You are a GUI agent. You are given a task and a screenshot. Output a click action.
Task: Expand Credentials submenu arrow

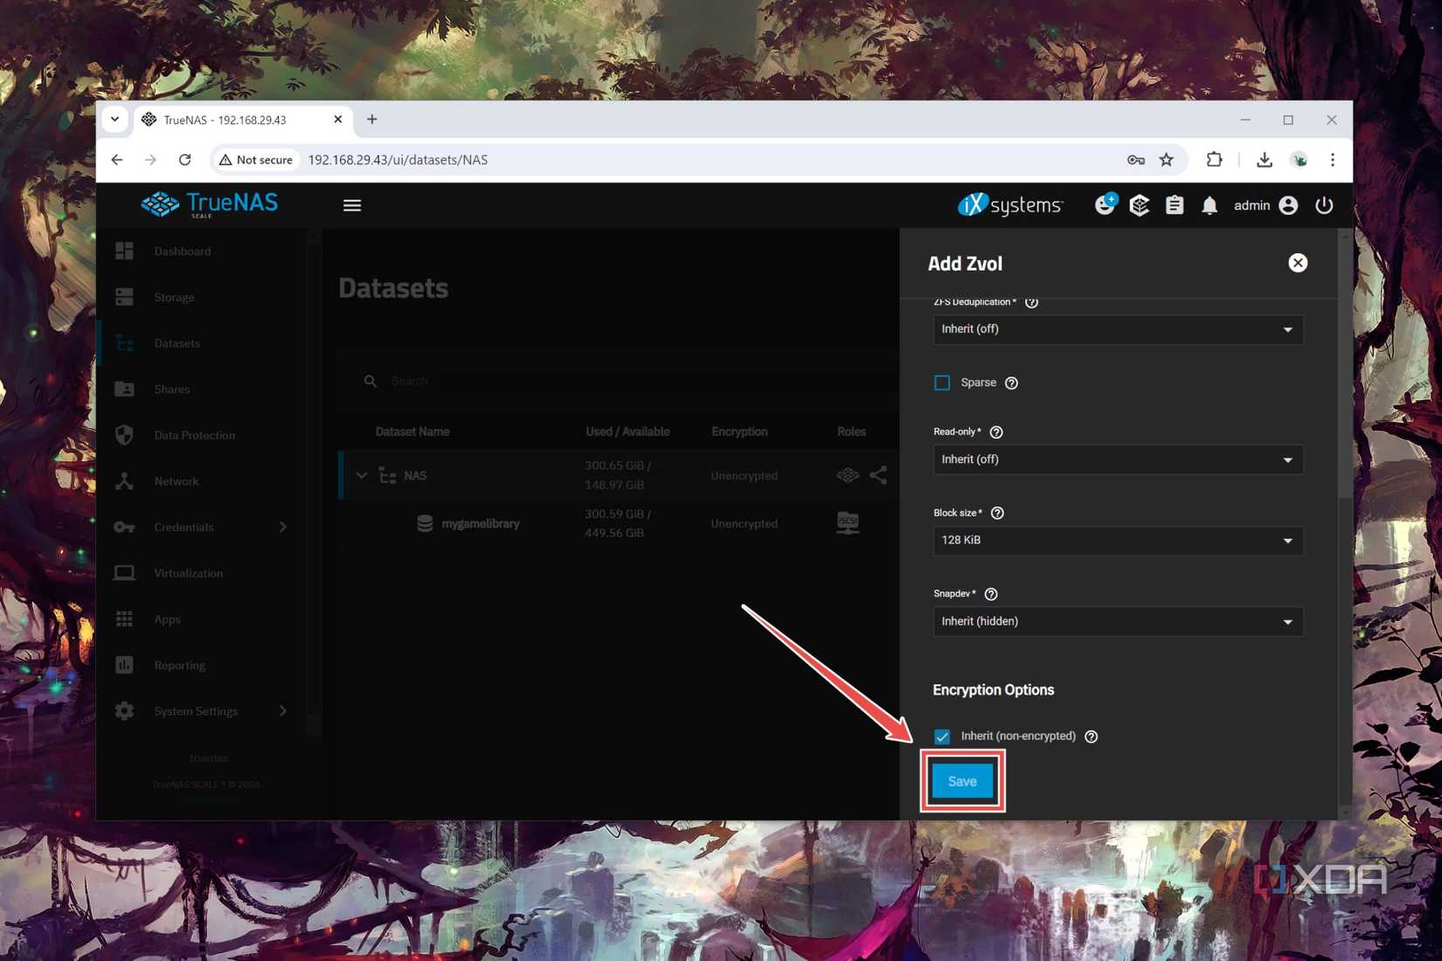282,527
